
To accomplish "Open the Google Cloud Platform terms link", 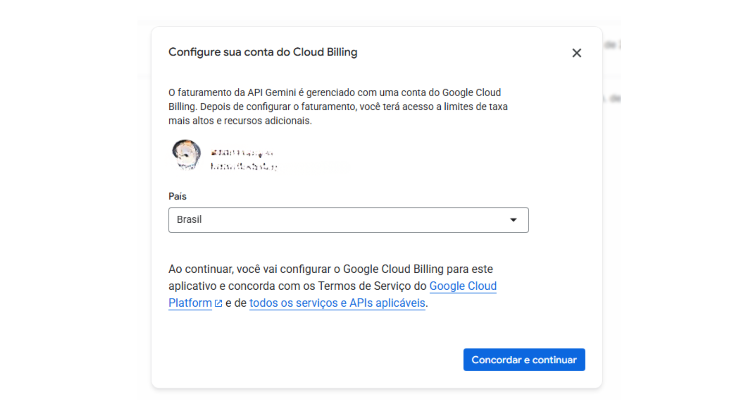I will coord(463,286).
